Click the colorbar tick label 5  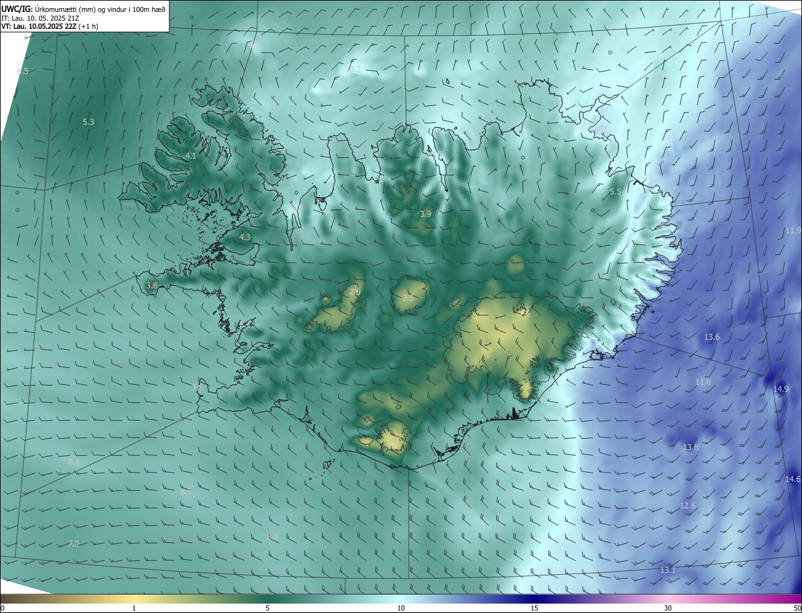(x=268, y=608)
